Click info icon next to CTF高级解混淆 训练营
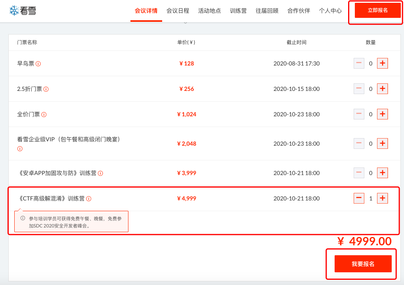Image resolution: width=404 pixels, height=285 pixels. click(89, 198)
